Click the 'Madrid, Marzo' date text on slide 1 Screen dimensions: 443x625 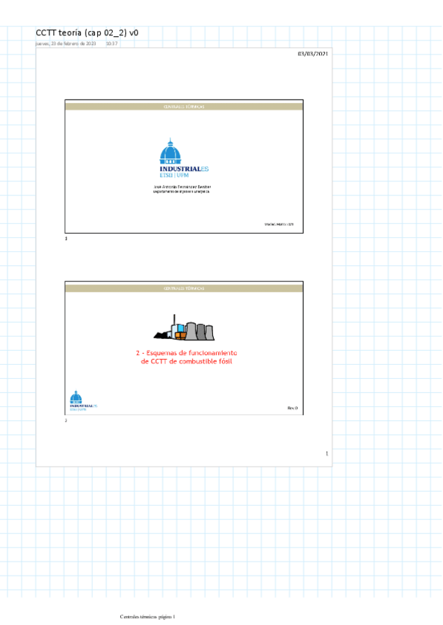point(279,224)
